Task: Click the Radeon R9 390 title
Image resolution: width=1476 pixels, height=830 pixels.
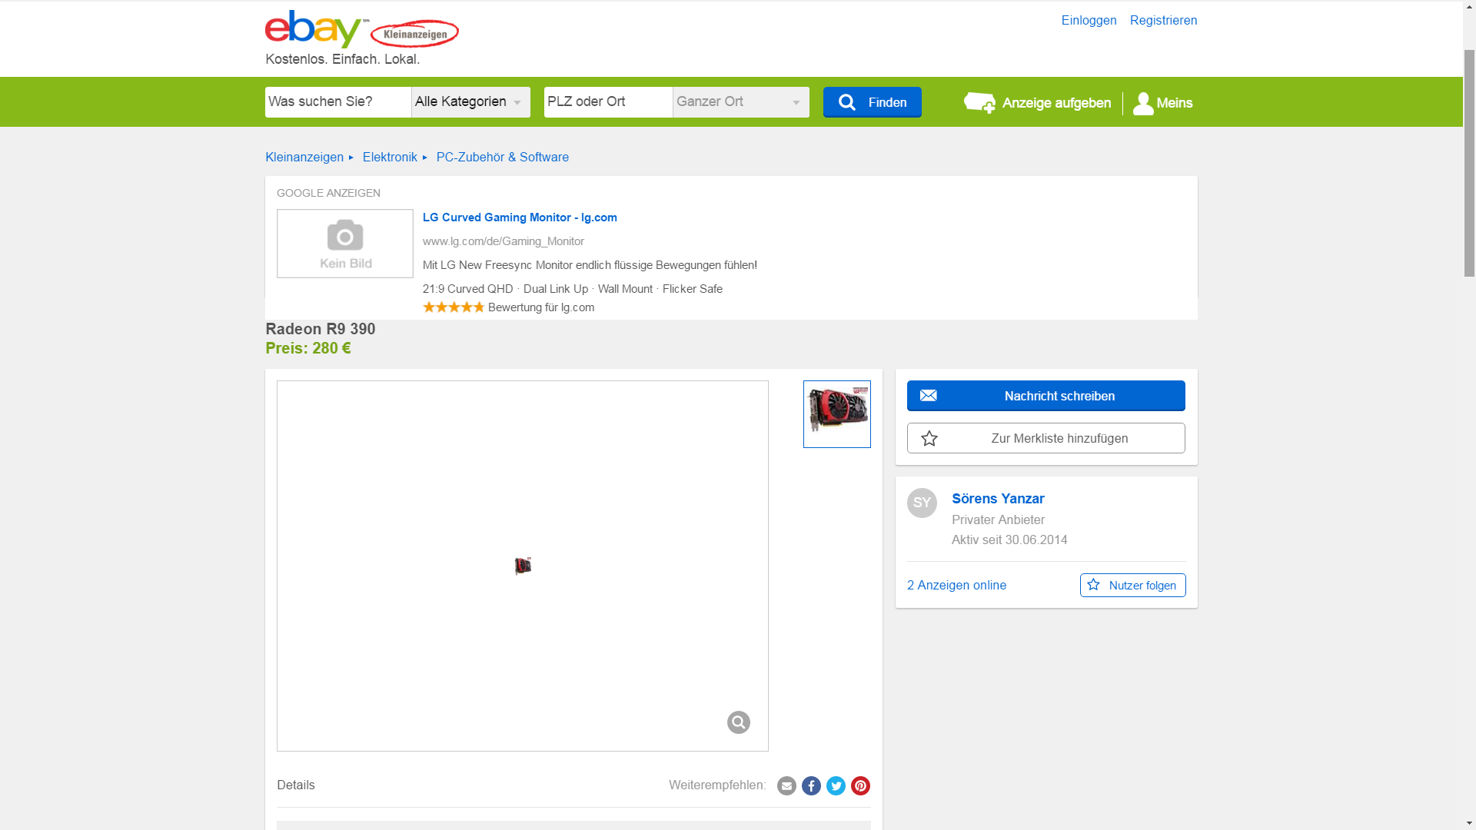Action: pos(321,329)
